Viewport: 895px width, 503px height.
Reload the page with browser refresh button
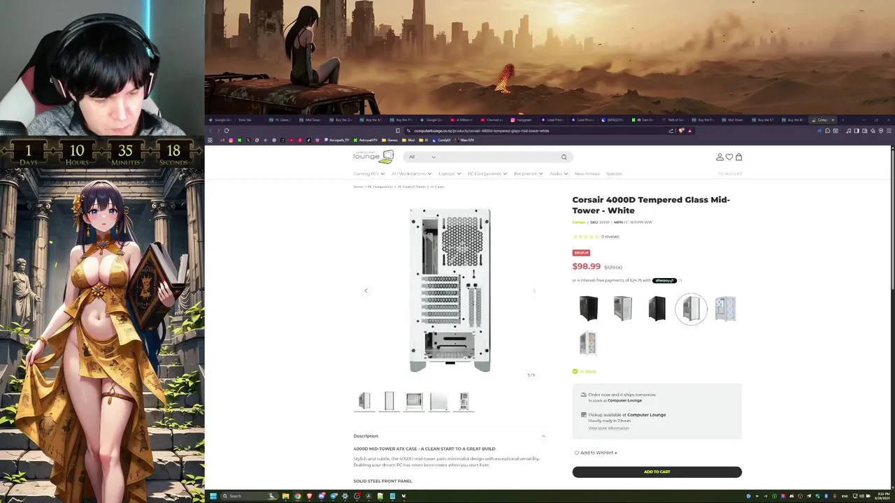227,131
